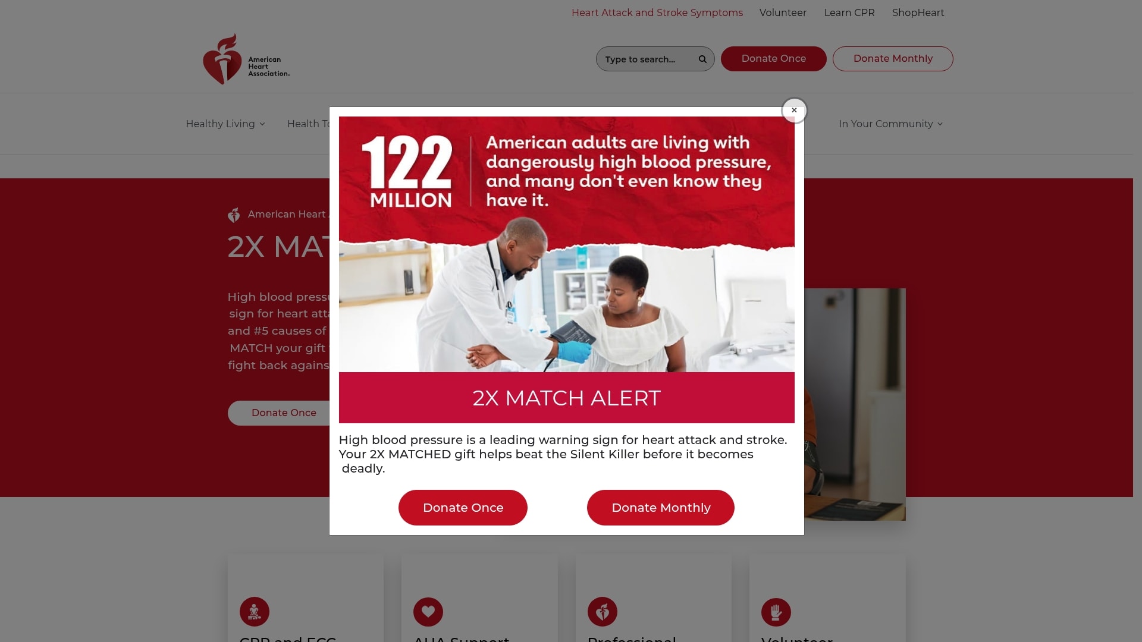
Task: Open Heart Attack and Stroke Symptoms link
Action: [x=657, y=12]
